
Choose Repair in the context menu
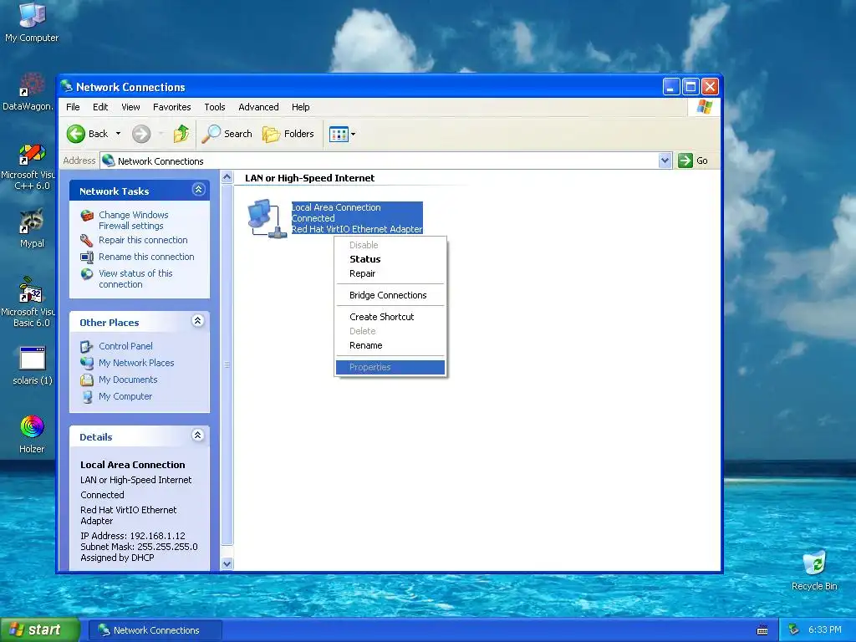(390, 273)
